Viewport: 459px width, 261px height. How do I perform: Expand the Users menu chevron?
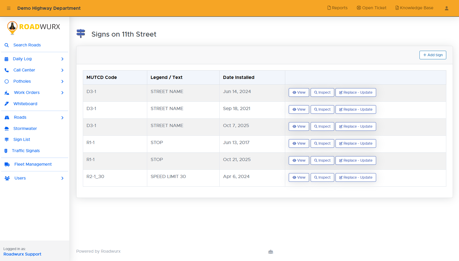[62, 178]
